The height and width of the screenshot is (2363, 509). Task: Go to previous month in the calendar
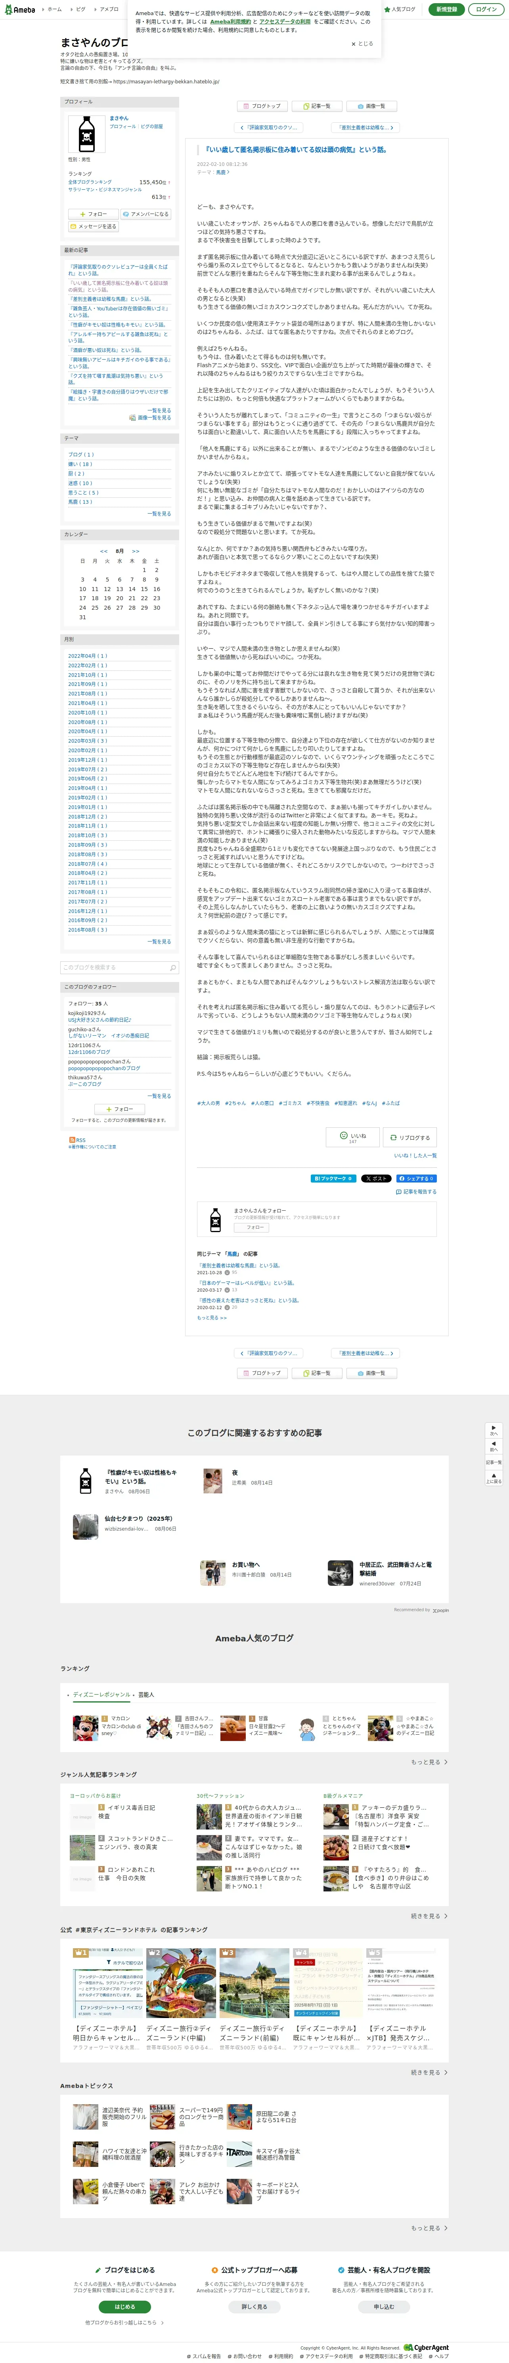click(x=103, y=551)
